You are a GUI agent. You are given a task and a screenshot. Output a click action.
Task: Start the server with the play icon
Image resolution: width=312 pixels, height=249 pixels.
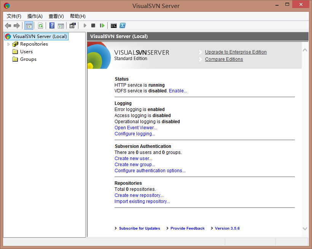click(x=85, y=25)
